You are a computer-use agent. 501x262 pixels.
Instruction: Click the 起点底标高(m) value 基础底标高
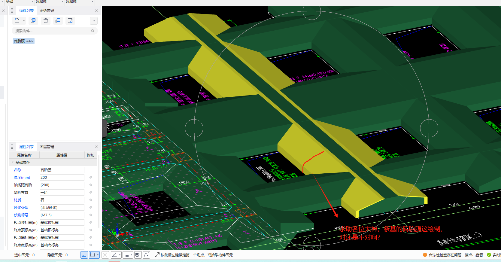62,238
